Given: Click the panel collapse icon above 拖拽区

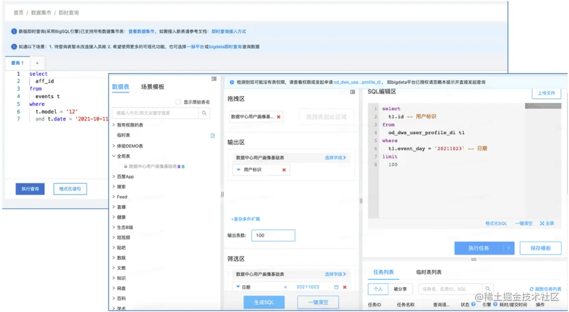Looking at the screenshot, I should [352, 92].
